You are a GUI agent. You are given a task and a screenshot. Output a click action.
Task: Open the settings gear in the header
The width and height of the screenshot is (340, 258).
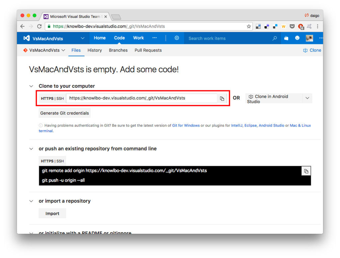[x=177, y=38]
